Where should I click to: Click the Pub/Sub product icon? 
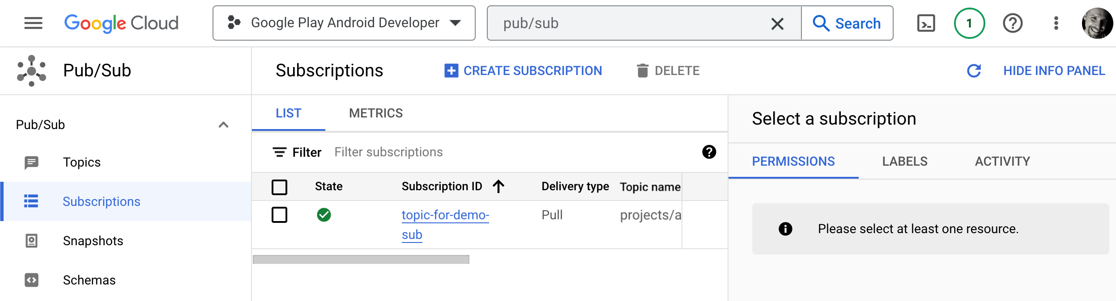click(31, 71)
